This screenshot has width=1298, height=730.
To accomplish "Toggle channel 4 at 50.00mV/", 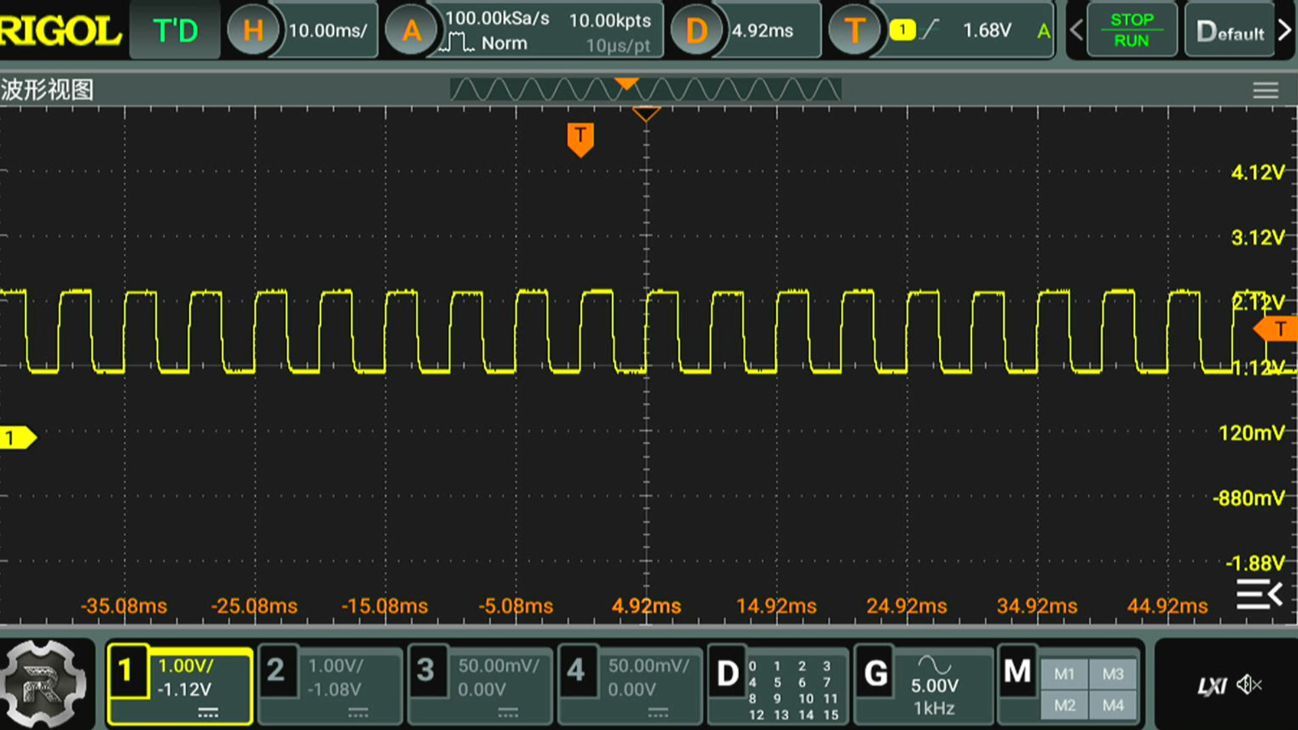I will 631,683.
